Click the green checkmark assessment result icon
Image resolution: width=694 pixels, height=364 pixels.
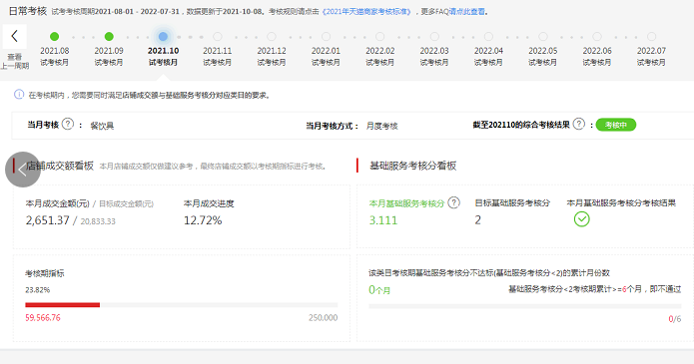point(581,219)
